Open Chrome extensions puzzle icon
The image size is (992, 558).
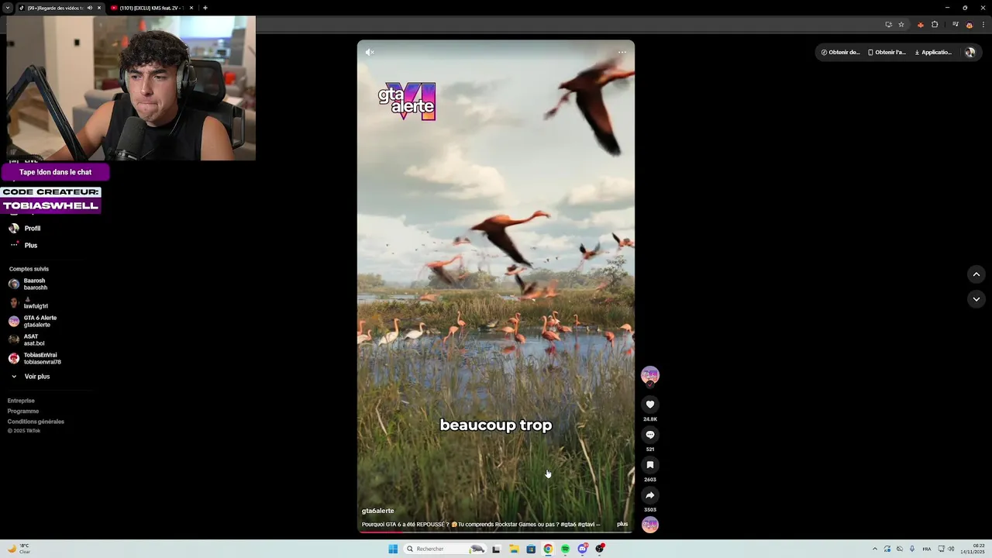(x=935, y=25)
